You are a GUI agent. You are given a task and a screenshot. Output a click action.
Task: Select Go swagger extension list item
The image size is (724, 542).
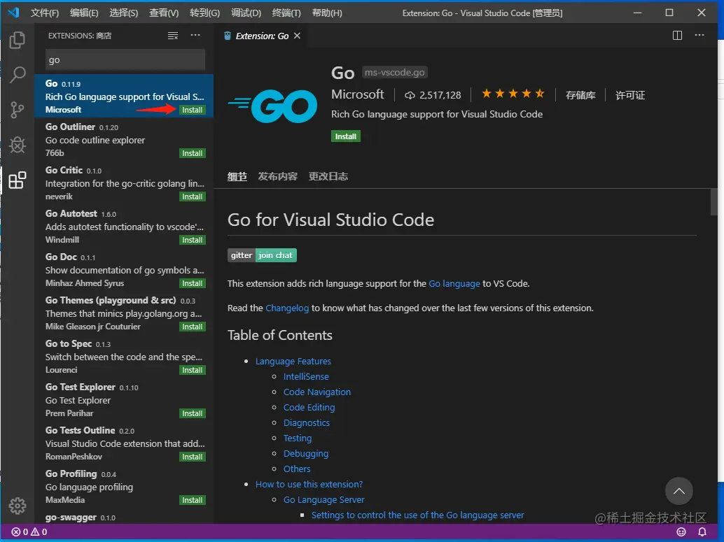[124, 517]
